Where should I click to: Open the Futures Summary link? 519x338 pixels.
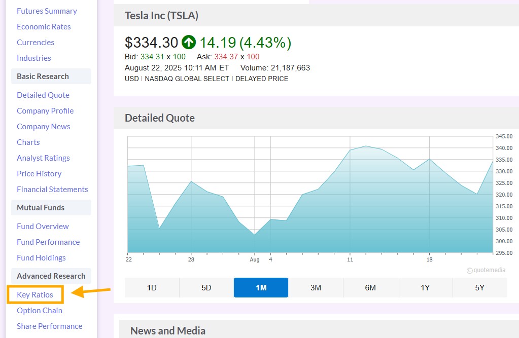click(x=47, y=11)
